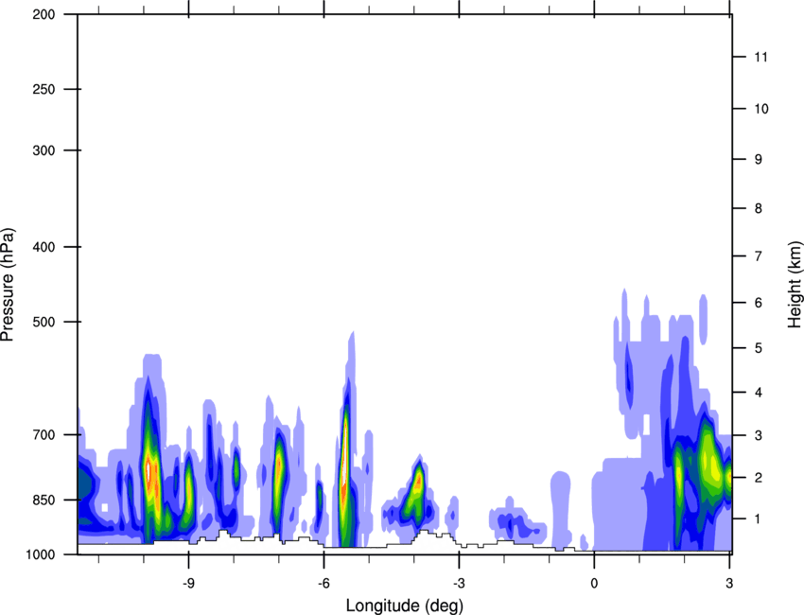Pick the 4 km height label
Image resolution: width=804 pixels, height=615 pixels.
pyautogui.click(x=759, y=393)
